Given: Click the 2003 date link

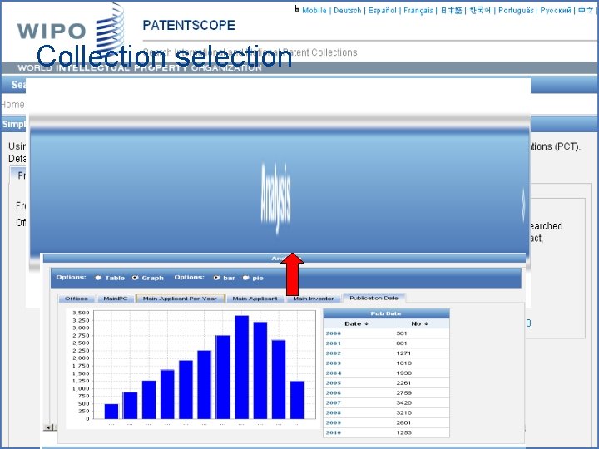Looking at the screenshot, I should pos(333,363).
